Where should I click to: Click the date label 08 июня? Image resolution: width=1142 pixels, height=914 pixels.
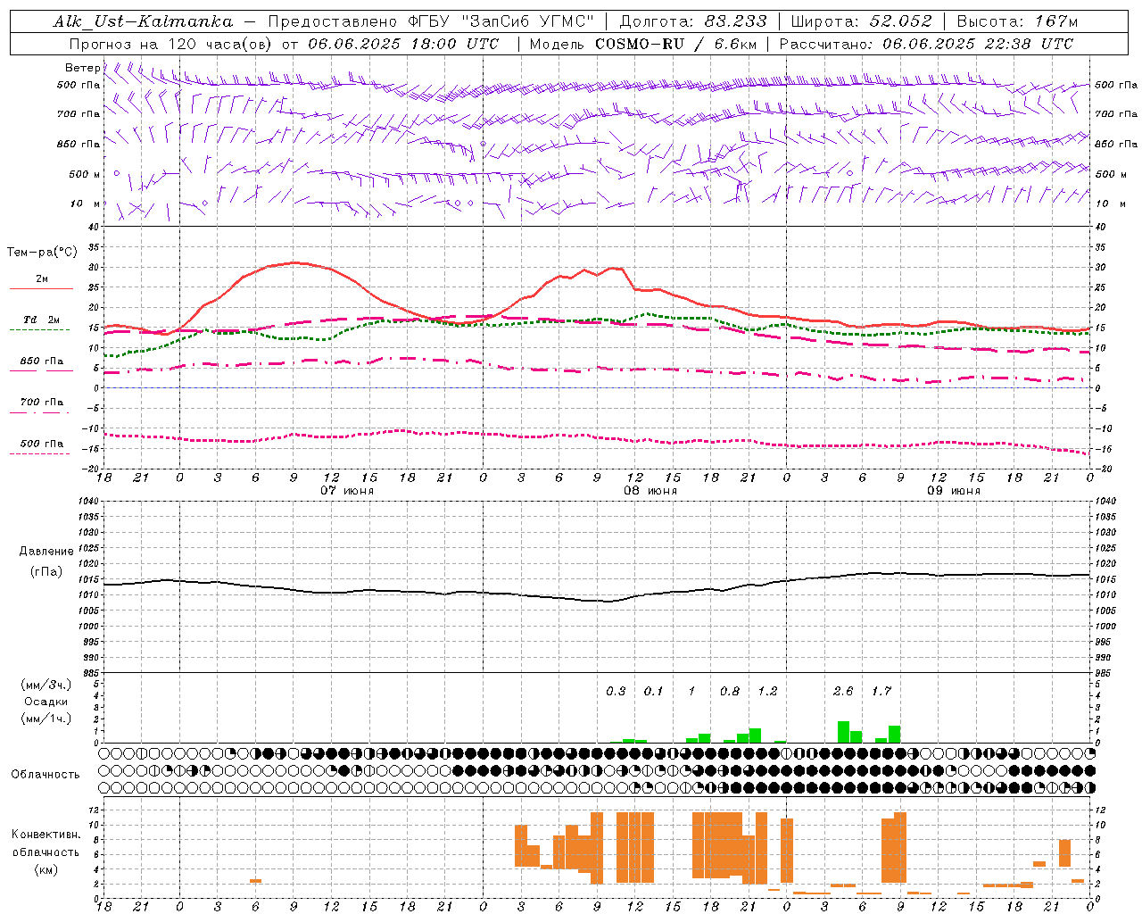tap(650, 491)
